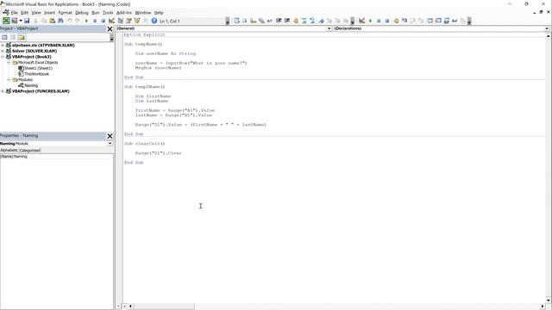
Task: Open Project Explorer toolbar icon
Action: tap(121, 21)
